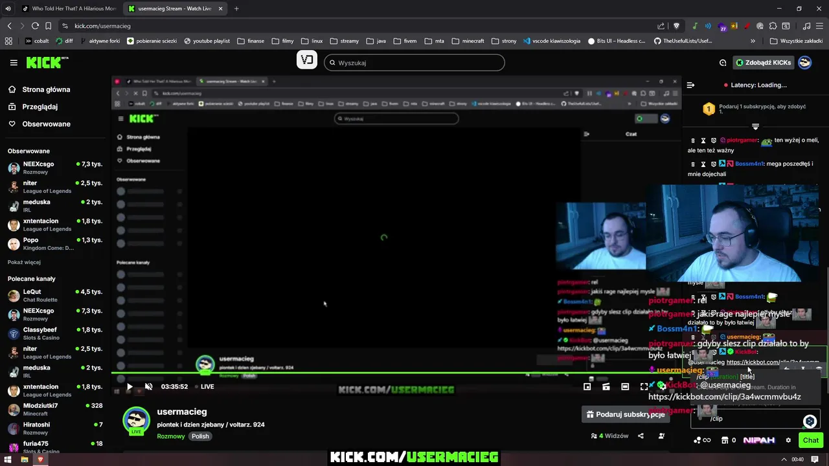The width and height of the screenshot is (829, 466).
Task: Open Strona główna in the sidebar
Action: click(x=46, y=89)
